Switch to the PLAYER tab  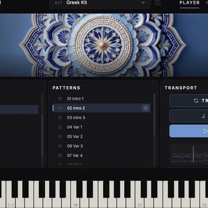click(189, 3)
